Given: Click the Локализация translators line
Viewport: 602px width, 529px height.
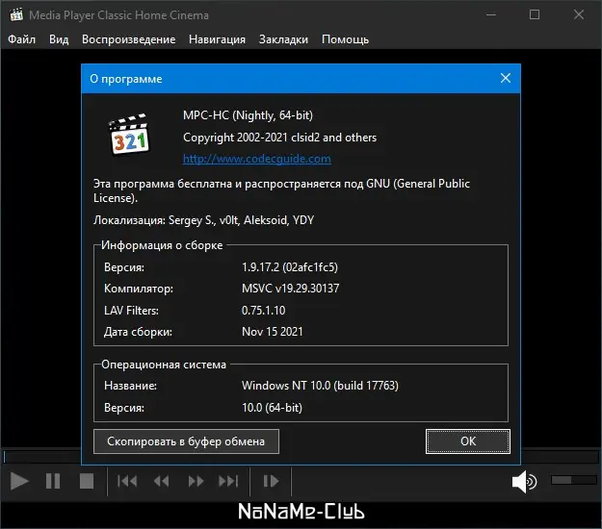Looking at the screenshot, I should (x=204, y=220).
